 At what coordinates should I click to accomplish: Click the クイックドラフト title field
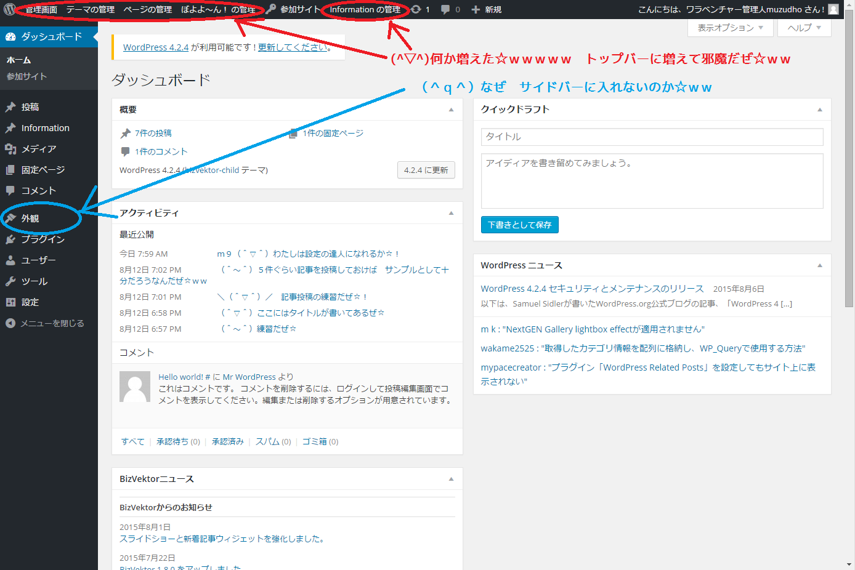coord(652,137)
